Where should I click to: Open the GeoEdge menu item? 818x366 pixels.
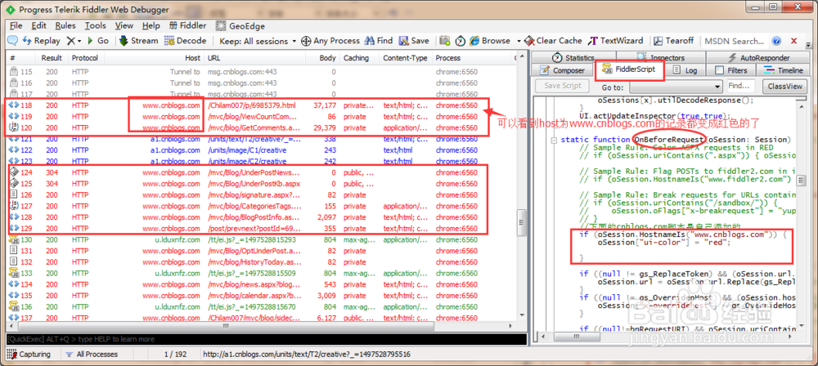coord(240,25)
